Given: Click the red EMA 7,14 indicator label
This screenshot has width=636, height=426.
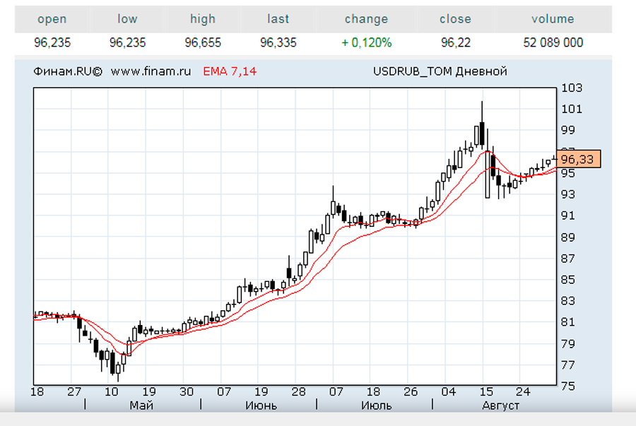Looking at the screenshot, I should pyautogui.click(x=230, y=71).
